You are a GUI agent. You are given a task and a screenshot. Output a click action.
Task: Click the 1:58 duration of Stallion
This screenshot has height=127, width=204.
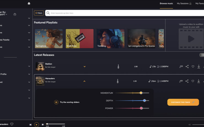[136, 67]
